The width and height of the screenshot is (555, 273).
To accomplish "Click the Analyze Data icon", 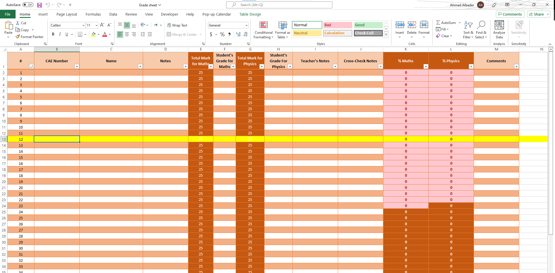I will [x=499, y=25].
